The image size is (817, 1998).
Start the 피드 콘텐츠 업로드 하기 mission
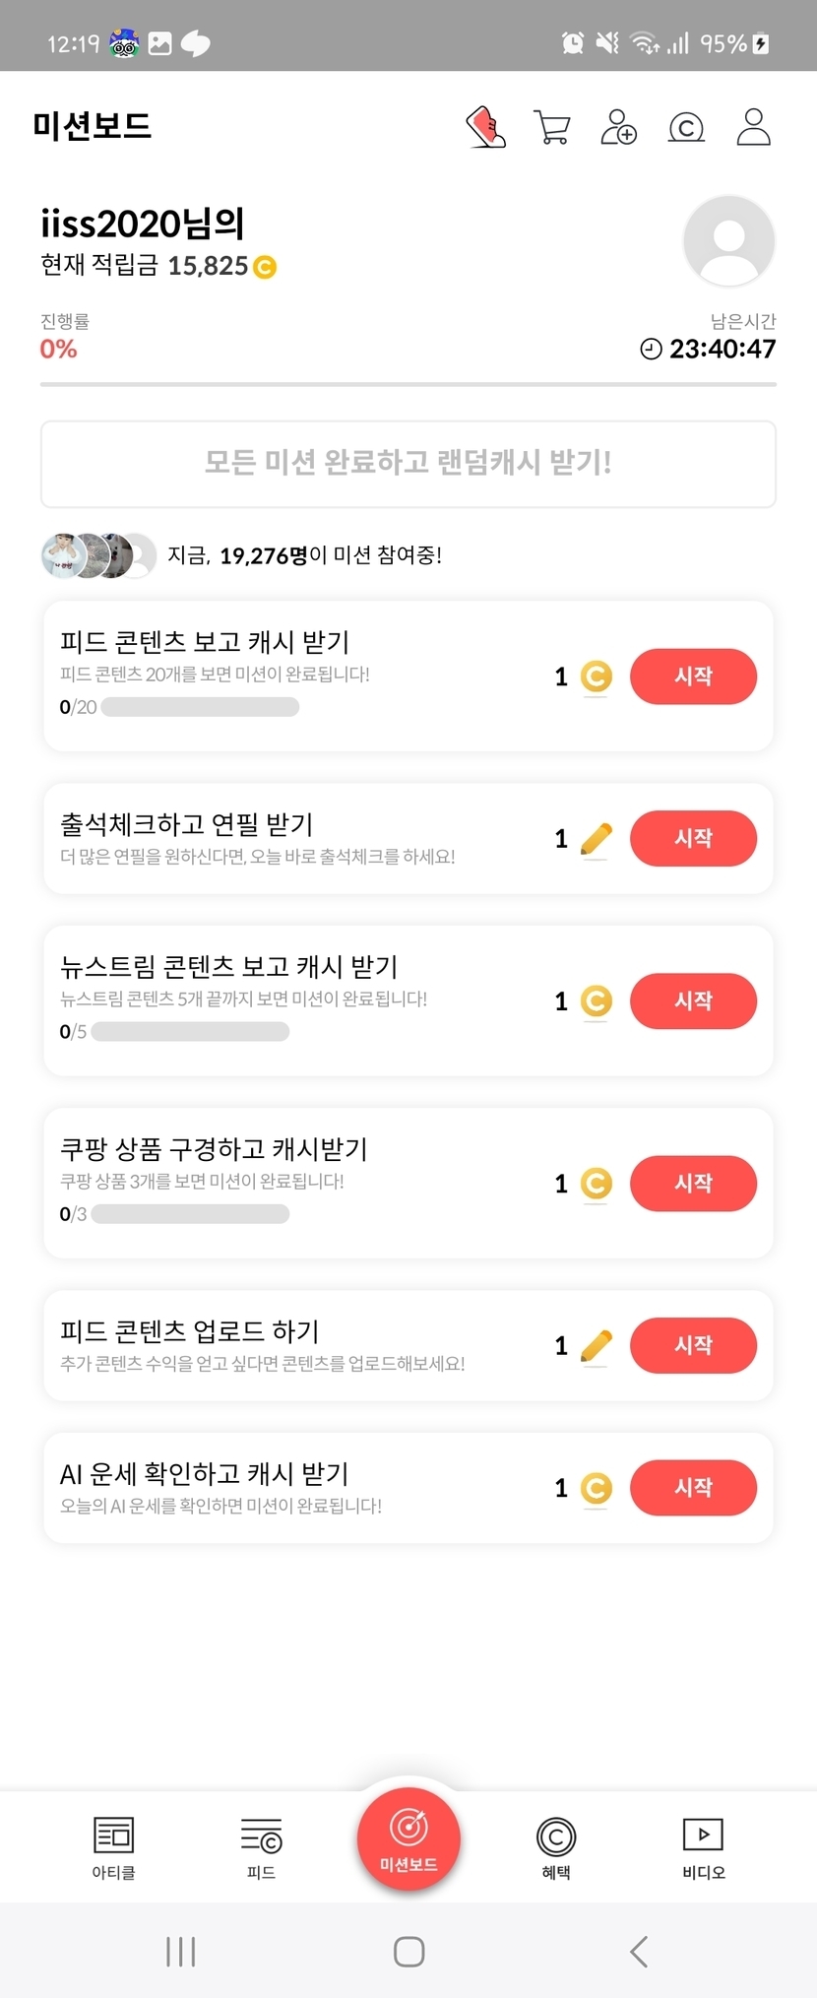(x=693, y=1346)
